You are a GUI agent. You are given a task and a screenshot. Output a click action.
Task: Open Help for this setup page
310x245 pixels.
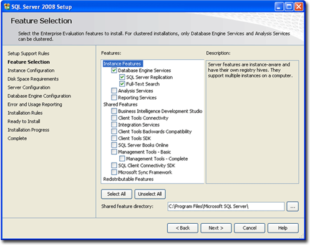tap(283, 228)
